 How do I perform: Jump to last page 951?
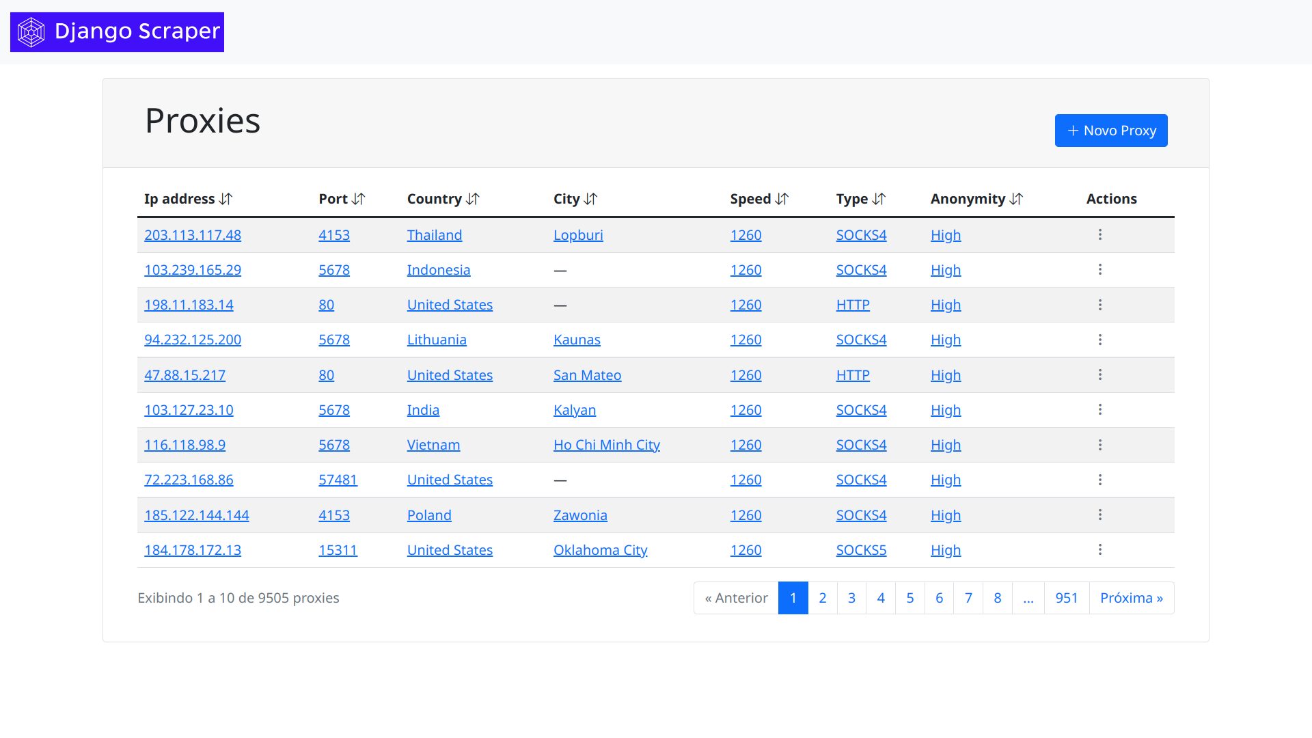click(x=1066, y=598)
